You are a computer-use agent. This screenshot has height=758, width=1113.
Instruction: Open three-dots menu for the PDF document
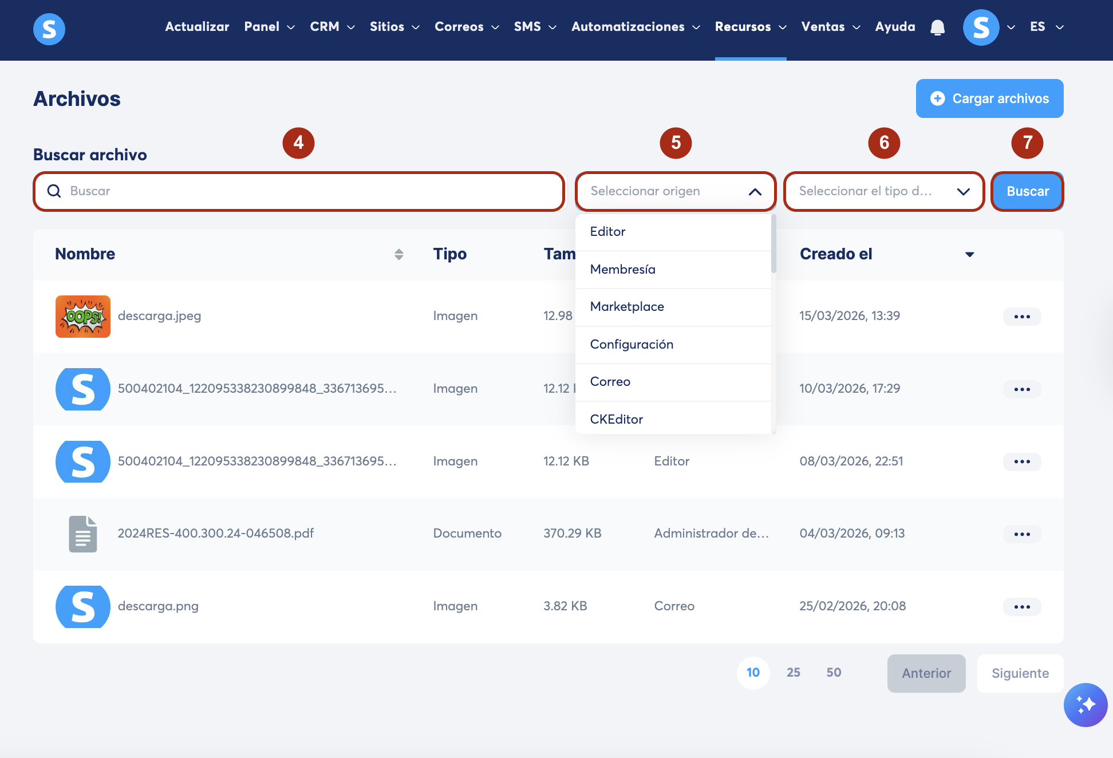[1021, 534]
